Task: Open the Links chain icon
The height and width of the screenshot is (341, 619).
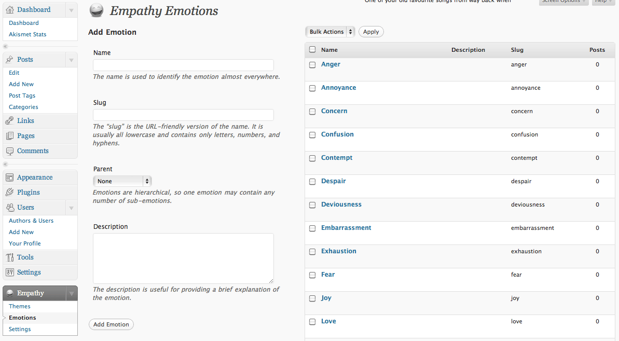Action: tap(10, 121)
